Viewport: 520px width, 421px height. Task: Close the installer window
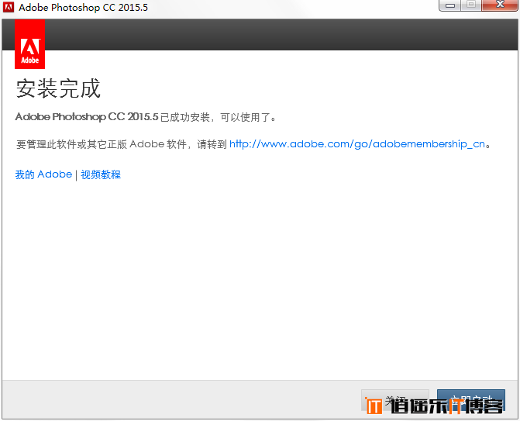click(x=500, y=5)
